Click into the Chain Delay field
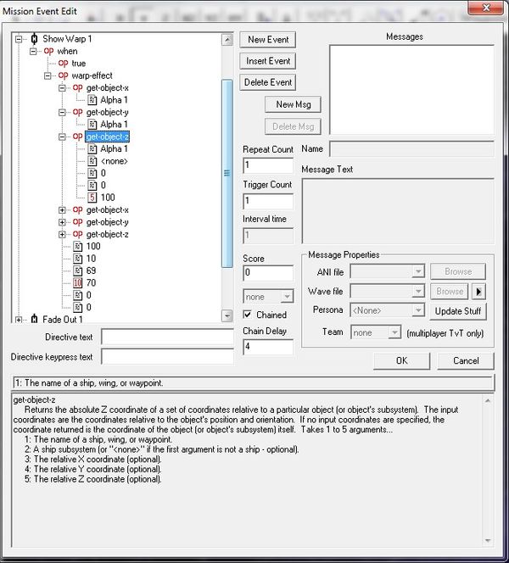The width and height of the screenshot is (509, 563). [x=267, y=347]
